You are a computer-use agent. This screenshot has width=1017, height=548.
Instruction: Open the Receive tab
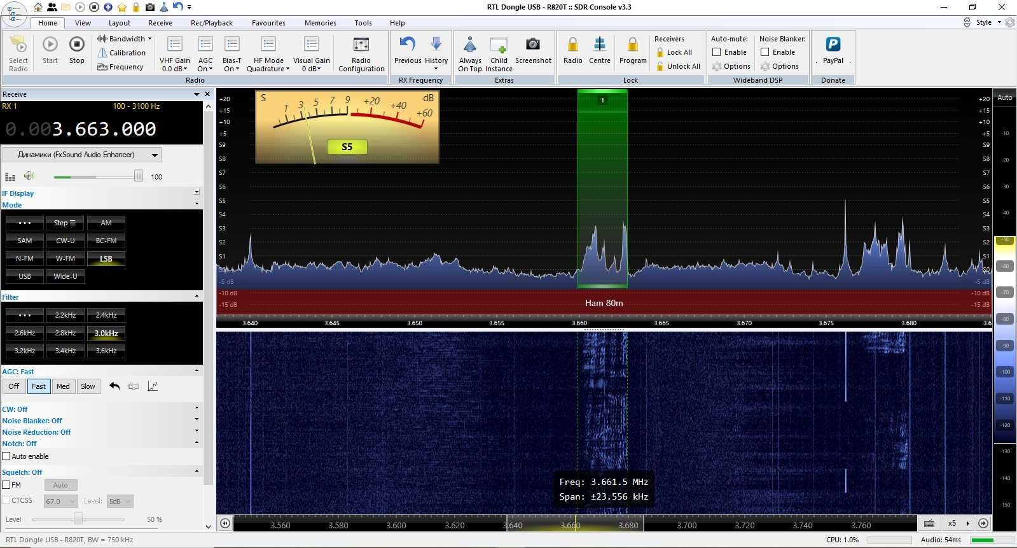point(160,23)
